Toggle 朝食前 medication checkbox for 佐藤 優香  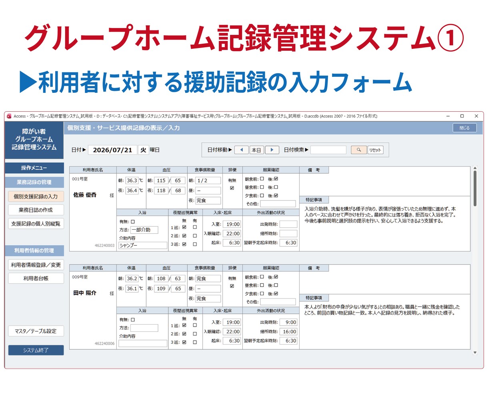262,179
